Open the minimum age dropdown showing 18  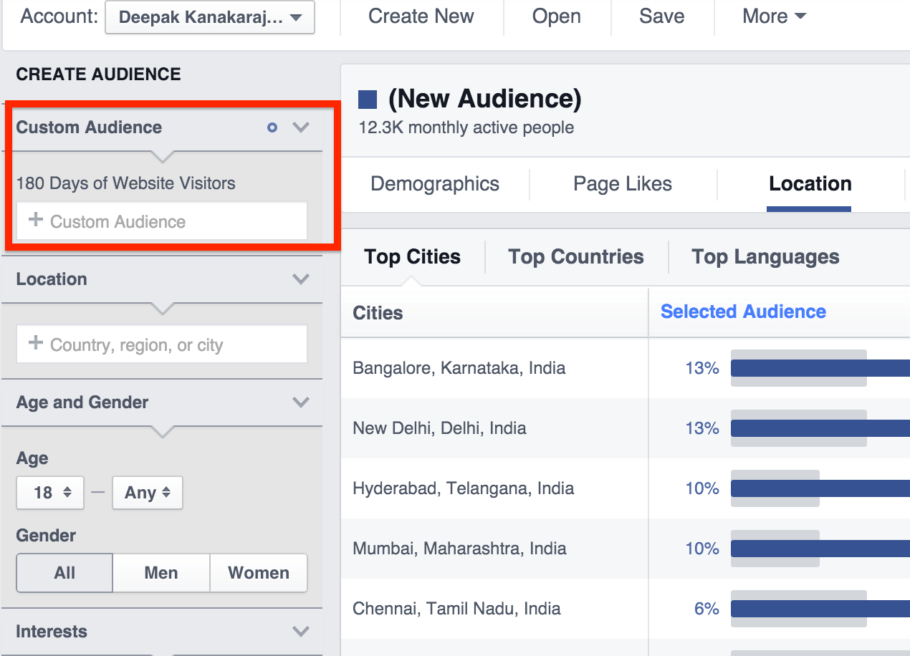click(x=49, y=493)
